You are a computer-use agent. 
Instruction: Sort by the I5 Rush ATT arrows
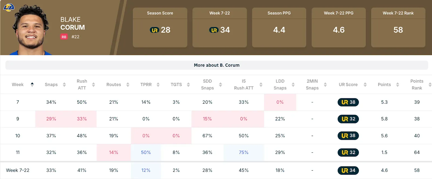click(261, 85)
